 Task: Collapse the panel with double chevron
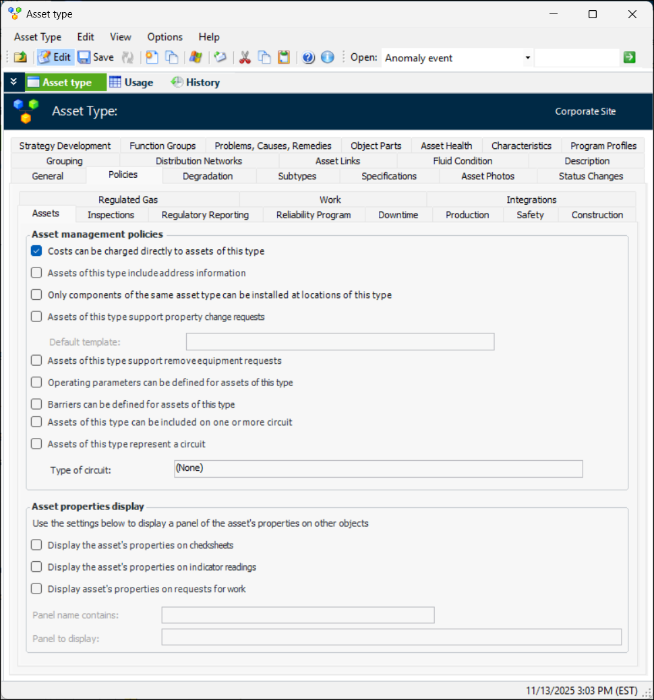click(13, 82)
